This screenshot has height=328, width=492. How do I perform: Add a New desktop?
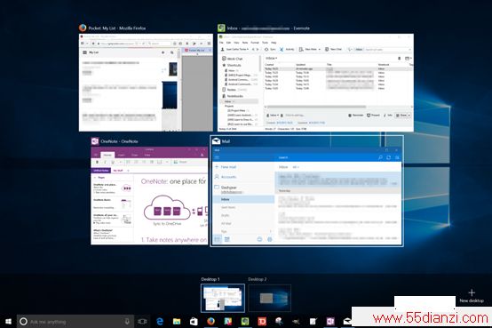click(x=472, y=296)
